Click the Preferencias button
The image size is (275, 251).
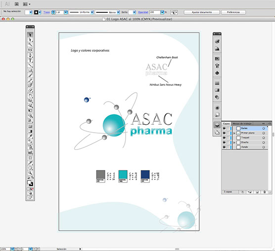[233, 12]
